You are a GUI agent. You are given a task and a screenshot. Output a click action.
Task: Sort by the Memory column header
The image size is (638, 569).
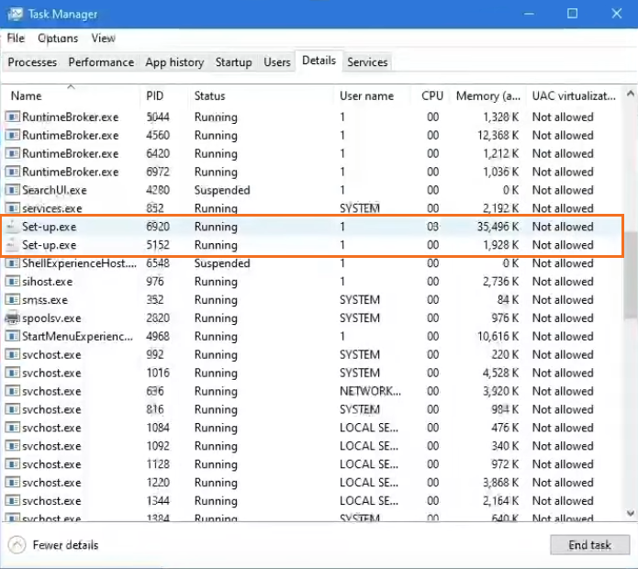pos(487,96)
